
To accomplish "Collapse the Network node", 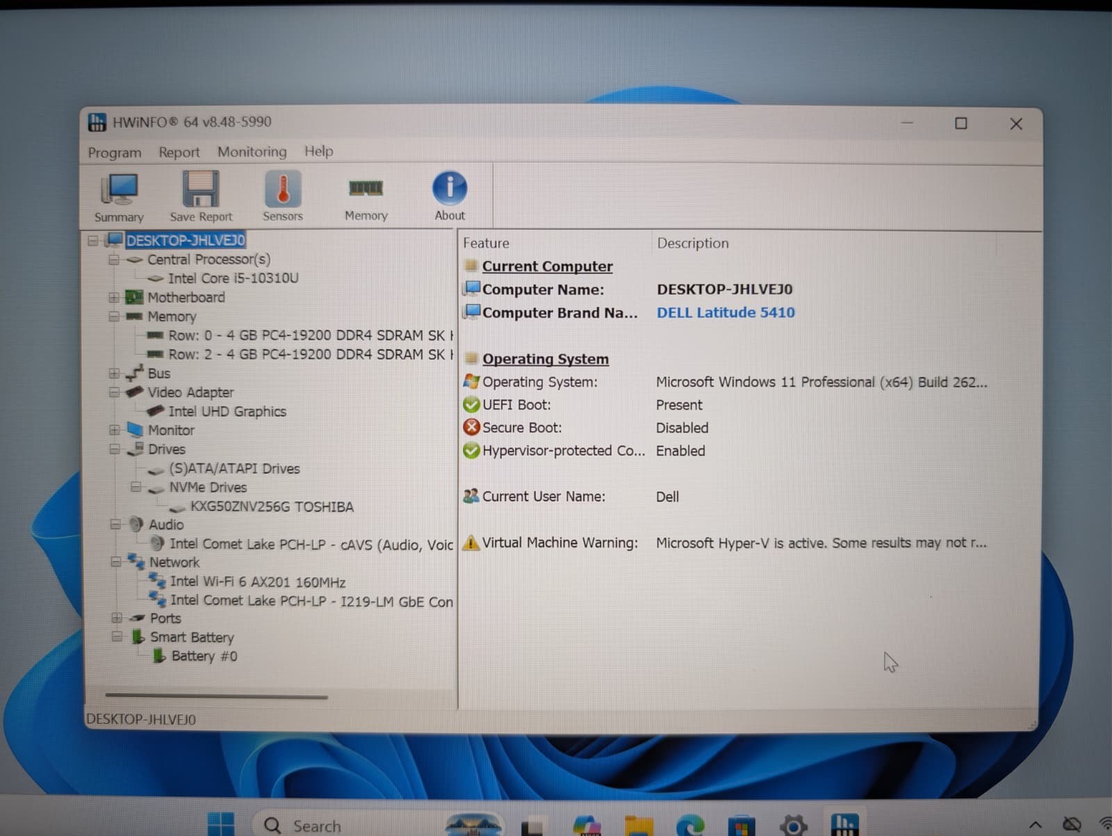I will (x=116, y=562).
